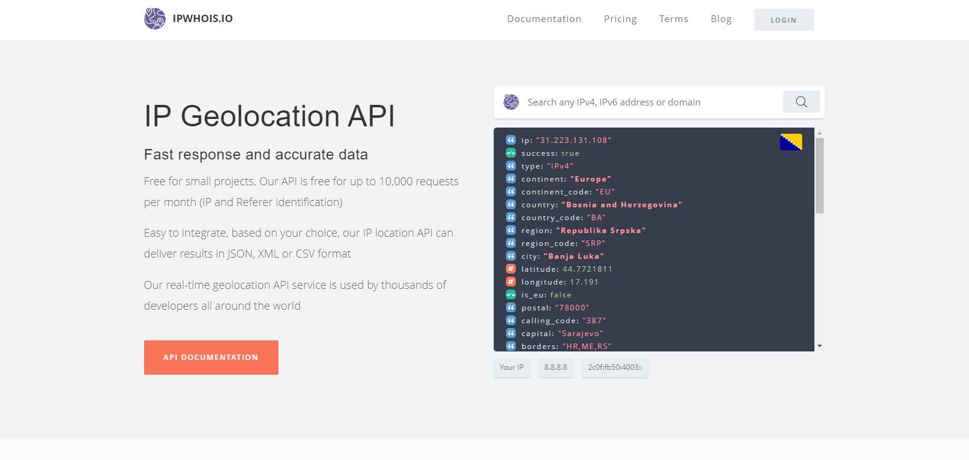The height and width of the screenshot is (460, 969).
Task: Select the calling_code value "387"
Action: 594,320
